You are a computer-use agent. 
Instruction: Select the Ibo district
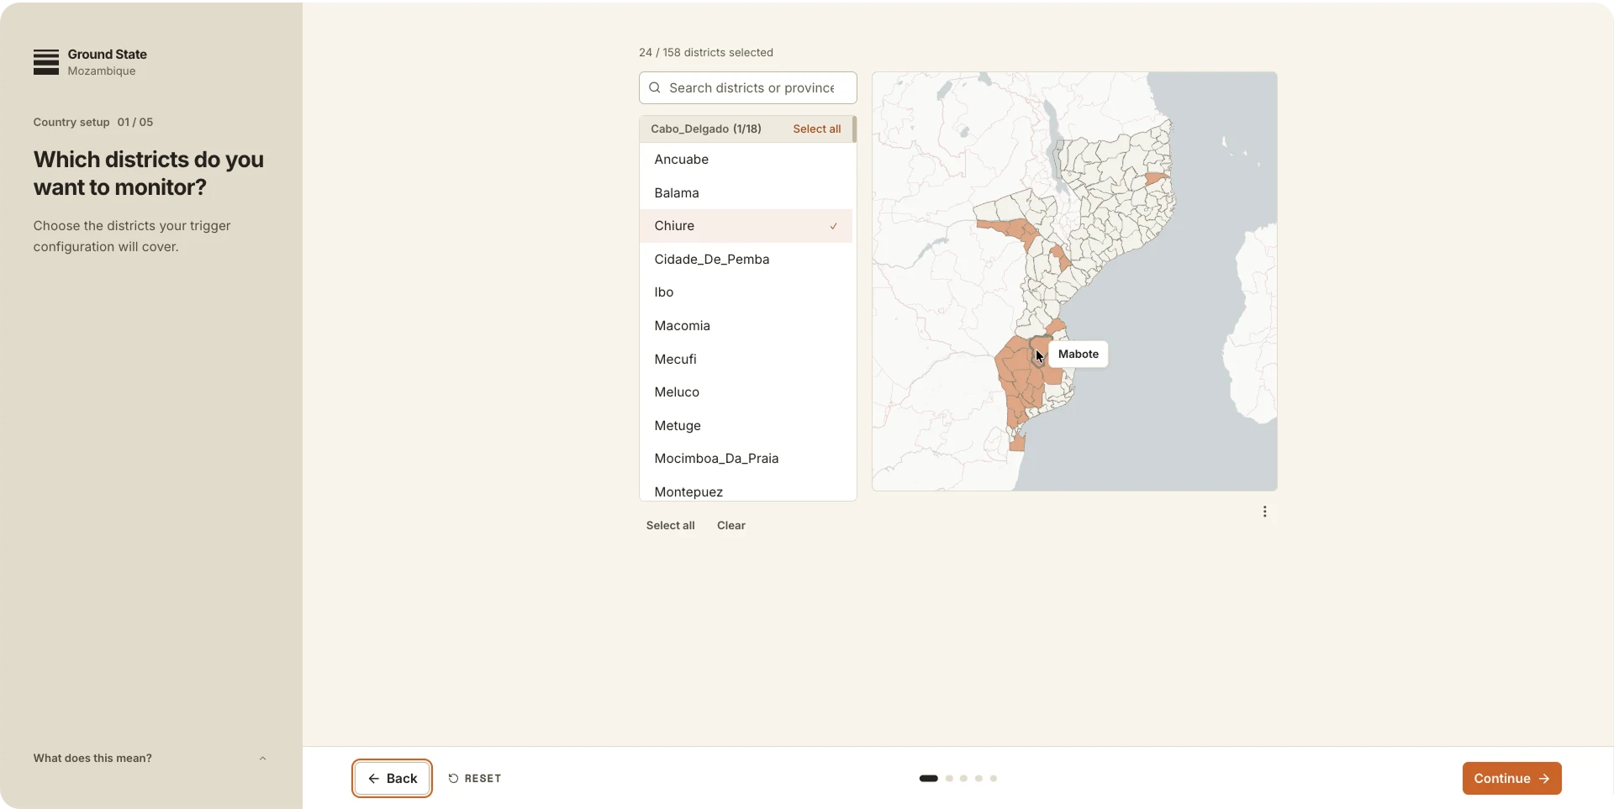pyautogui.click(x=746, y=292)
